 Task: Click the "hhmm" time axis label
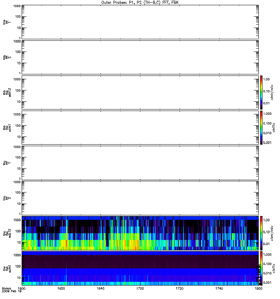tap(6, 288)
